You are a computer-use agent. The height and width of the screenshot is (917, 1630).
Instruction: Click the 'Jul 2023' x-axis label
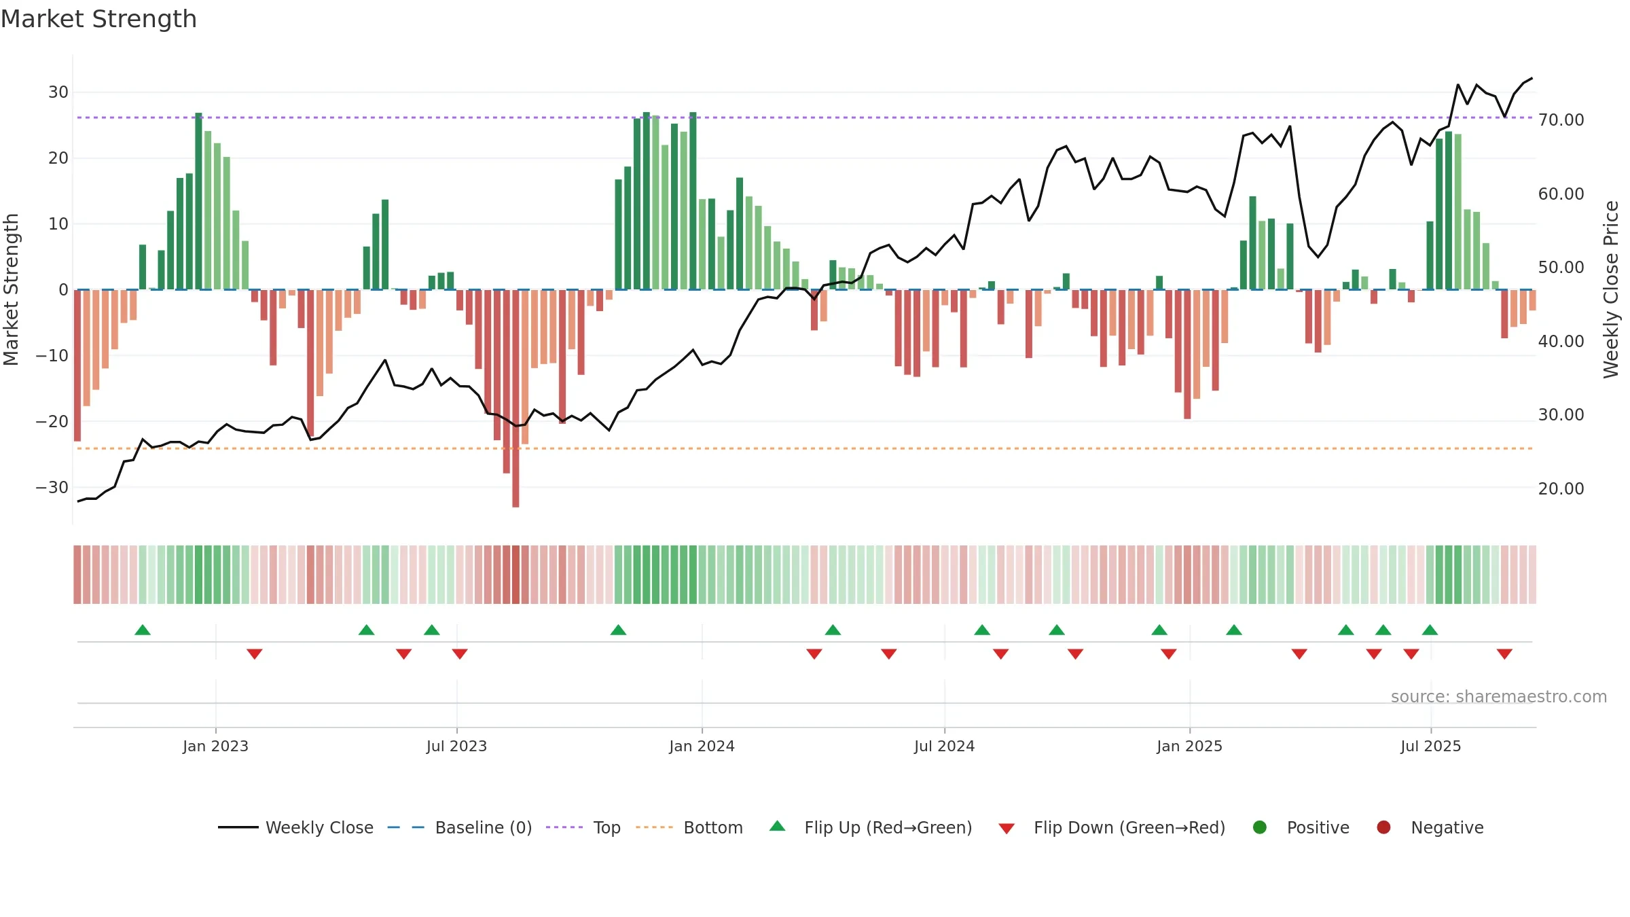point(456,746)
